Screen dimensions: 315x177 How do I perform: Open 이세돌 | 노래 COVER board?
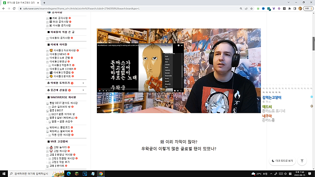(x=61, y=69)
